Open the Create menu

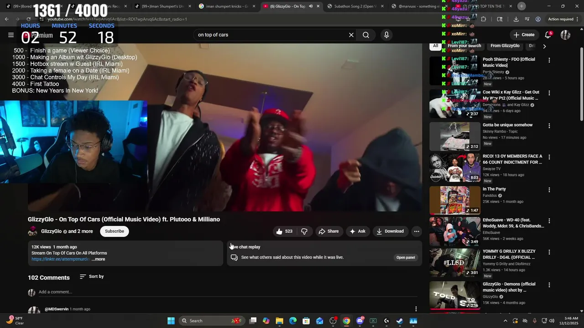pos(524,35)
